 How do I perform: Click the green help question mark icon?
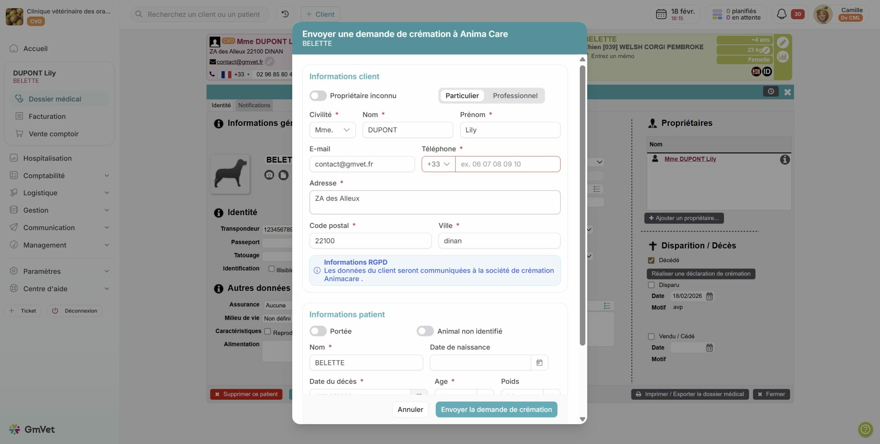[865, 429]
